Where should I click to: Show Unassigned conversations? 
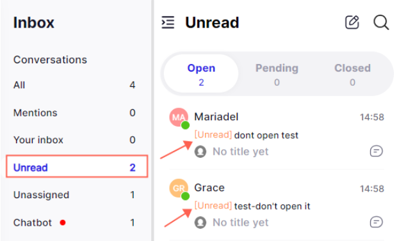tap(74, 195)
